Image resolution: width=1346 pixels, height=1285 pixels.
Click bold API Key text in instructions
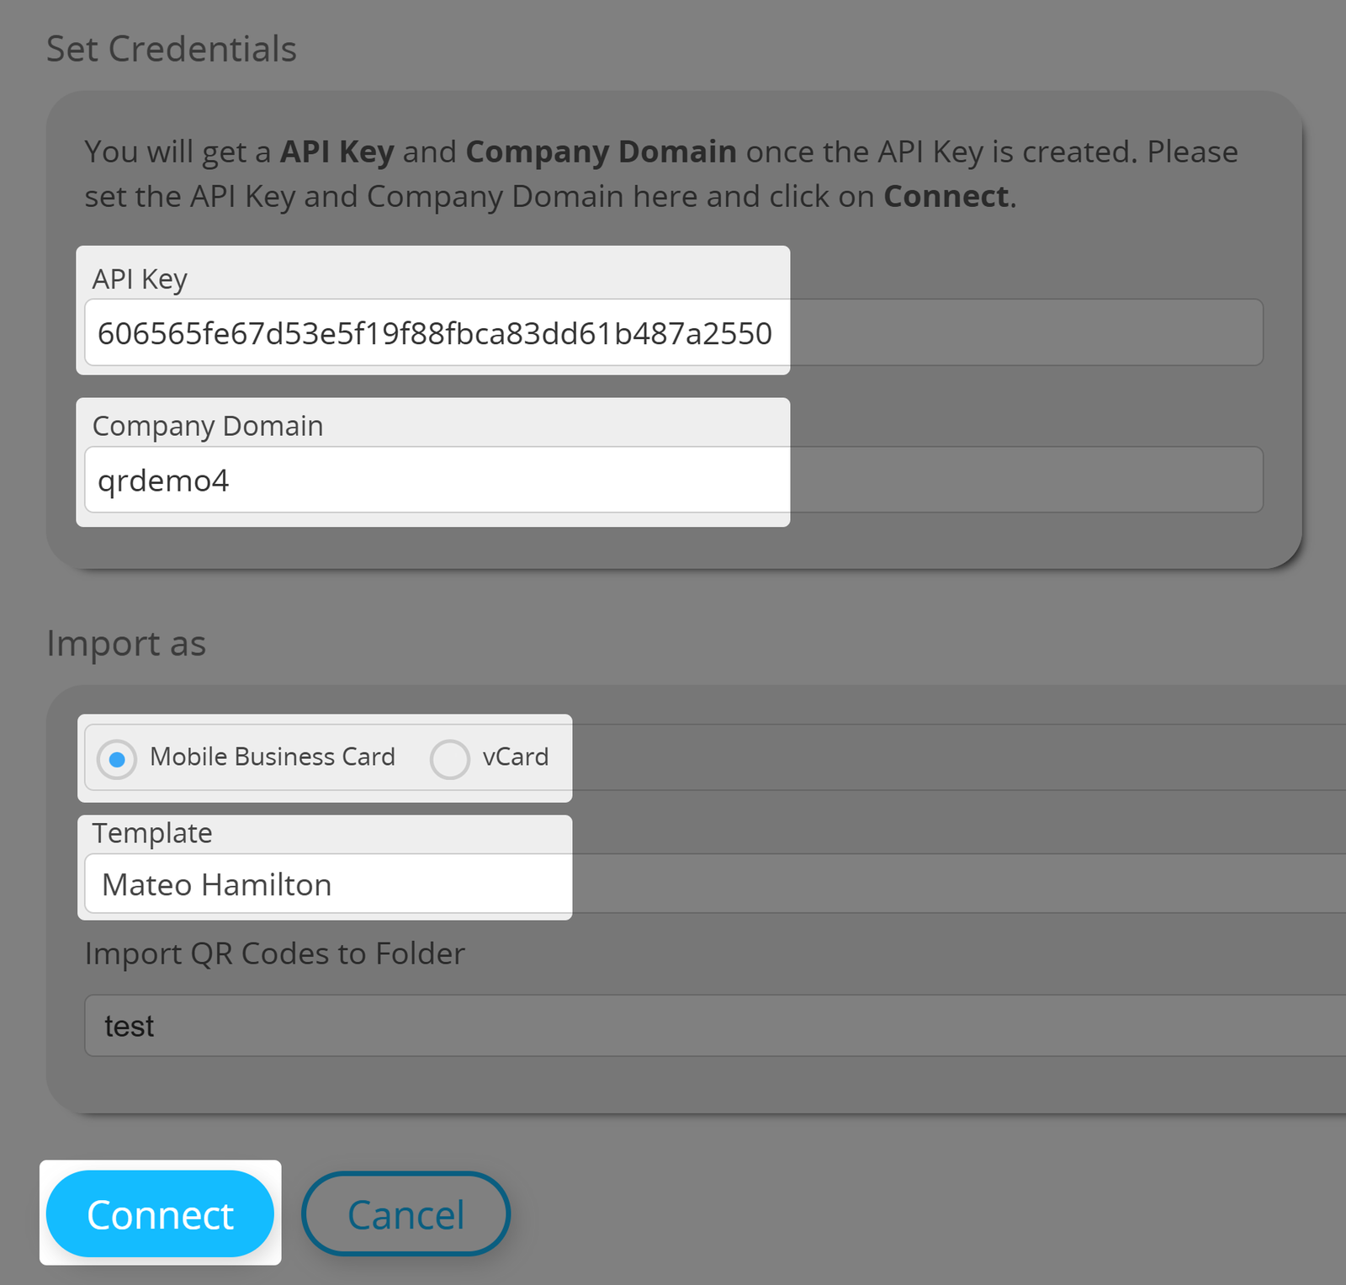click(x=336, y=151)
